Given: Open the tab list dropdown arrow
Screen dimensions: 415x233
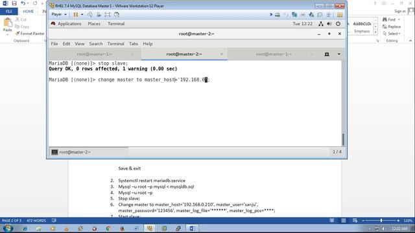Looking at the screenshot, I should click(338, 54).
